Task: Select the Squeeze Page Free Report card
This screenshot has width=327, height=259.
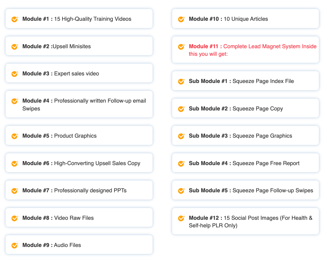Action: [266, 163]
